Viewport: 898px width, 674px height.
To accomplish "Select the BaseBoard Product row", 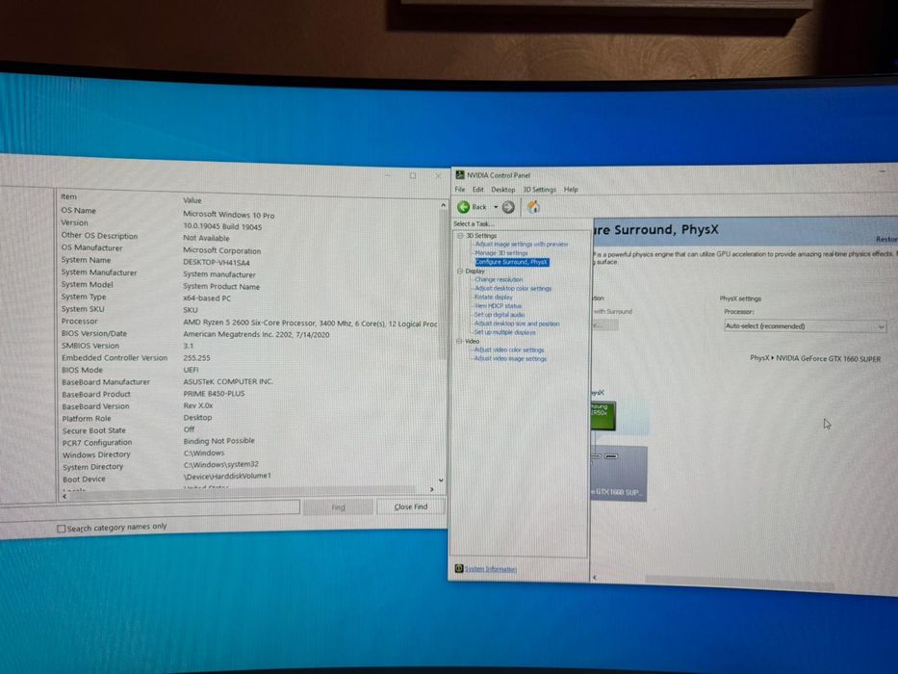I will (249, 395).
